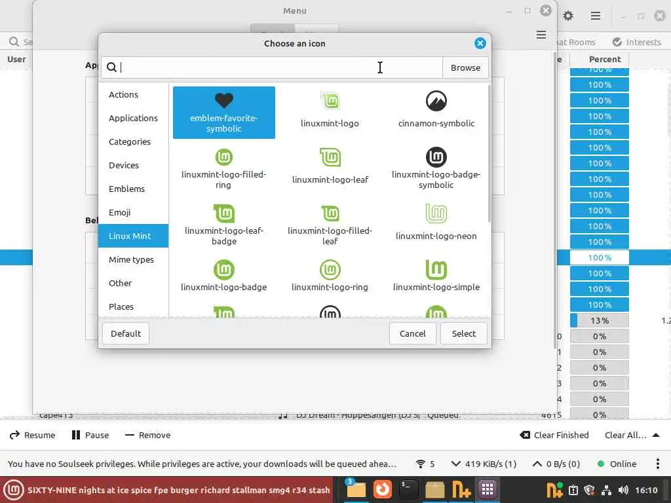The image size is (671, 503).
Task: Click the selected row's highlighted 100% progress bar
Action: click(599, 257)
